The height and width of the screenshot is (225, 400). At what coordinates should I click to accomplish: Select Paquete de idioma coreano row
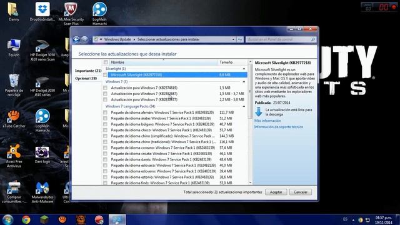coord(175,147)
